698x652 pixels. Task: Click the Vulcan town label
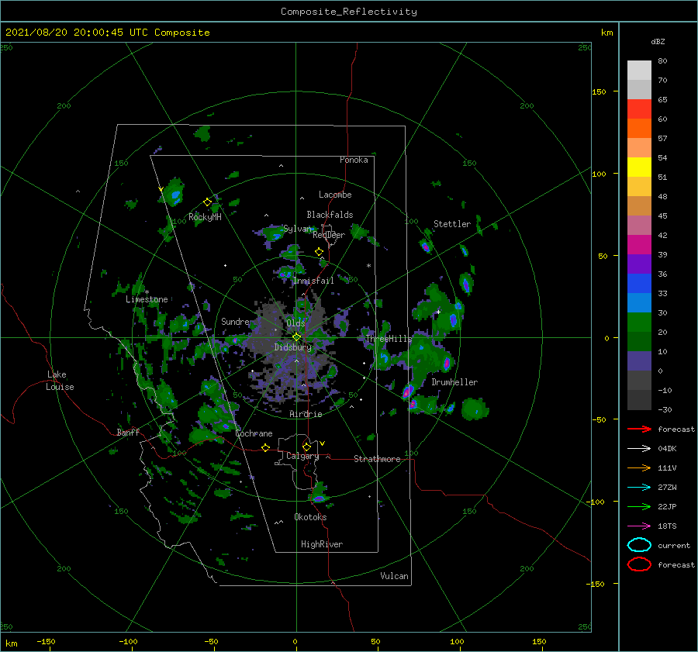[394, 576]
